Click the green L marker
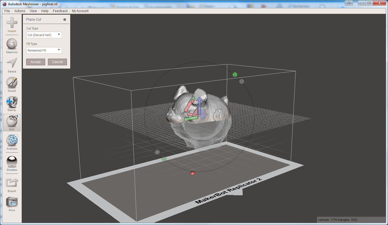Image resolution: width=388 pixels, height=225 pixels. [235, 75]
